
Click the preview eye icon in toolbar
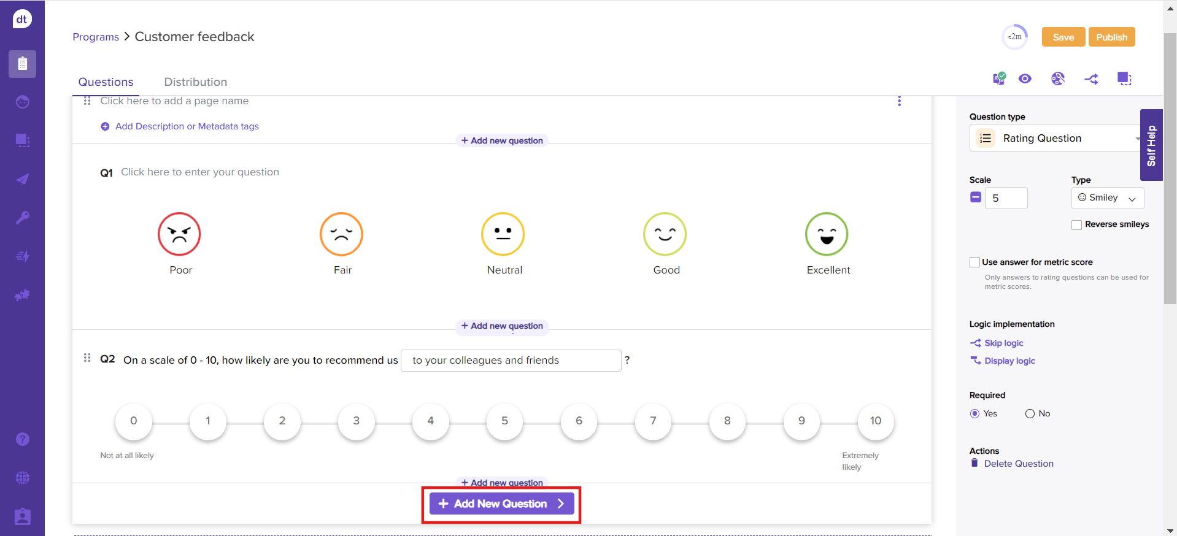tap(1025, 78)
